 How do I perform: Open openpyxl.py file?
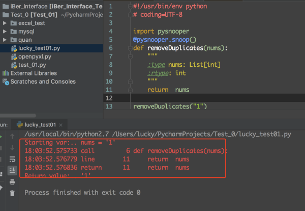35,57
